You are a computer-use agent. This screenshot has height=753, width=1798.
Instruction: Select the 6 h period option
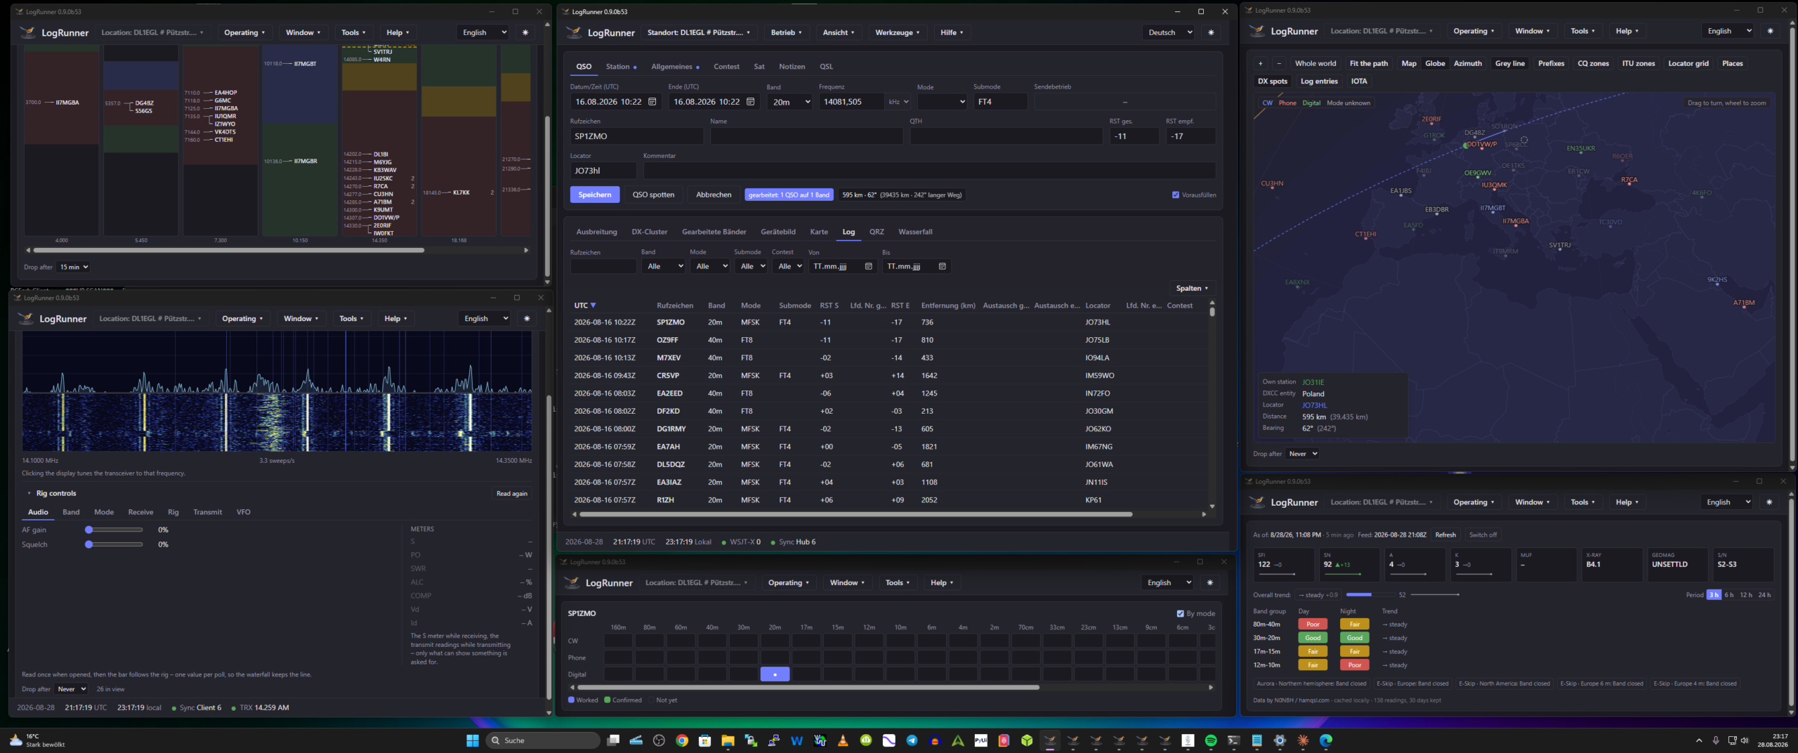pyautogui.click(x=1729, y=595)
